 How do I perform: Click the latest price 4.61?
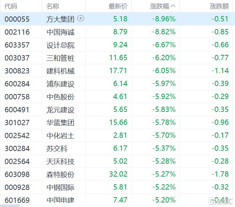tap(120, 97)
